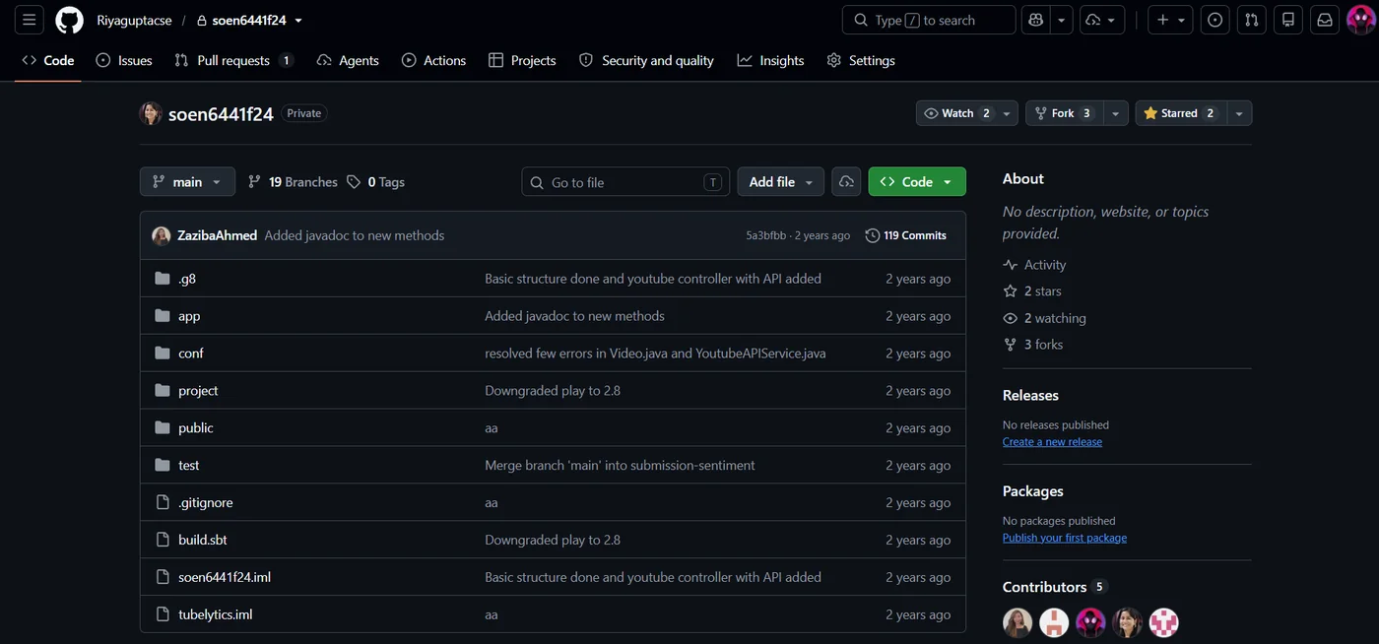Open notifications inbox icon
This screenshot has width=1379, height=644.
pos(1325,20)
